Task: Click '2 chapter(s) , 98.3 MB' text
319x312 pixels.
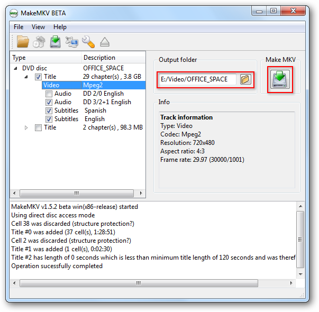Action: [113, 127]
